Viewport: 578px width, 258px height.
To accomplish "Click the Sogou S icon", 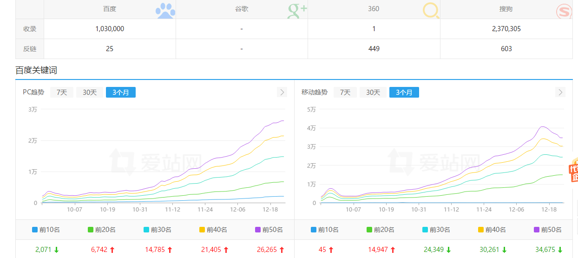I will [x=564, y=10].
